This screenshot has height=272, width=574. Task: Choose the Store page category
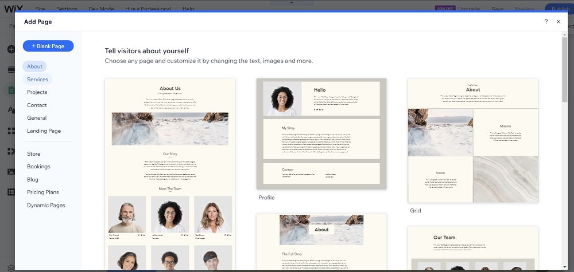click(x=34, y=153)
